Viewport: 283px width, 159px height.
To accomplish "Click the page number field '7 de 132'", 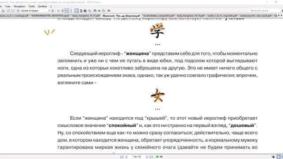I will (137, 157).
